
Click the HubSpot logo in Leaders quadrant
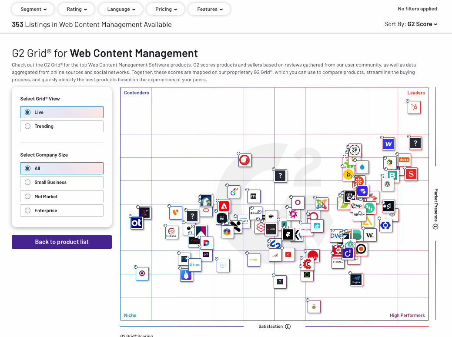tap(414, 107)
